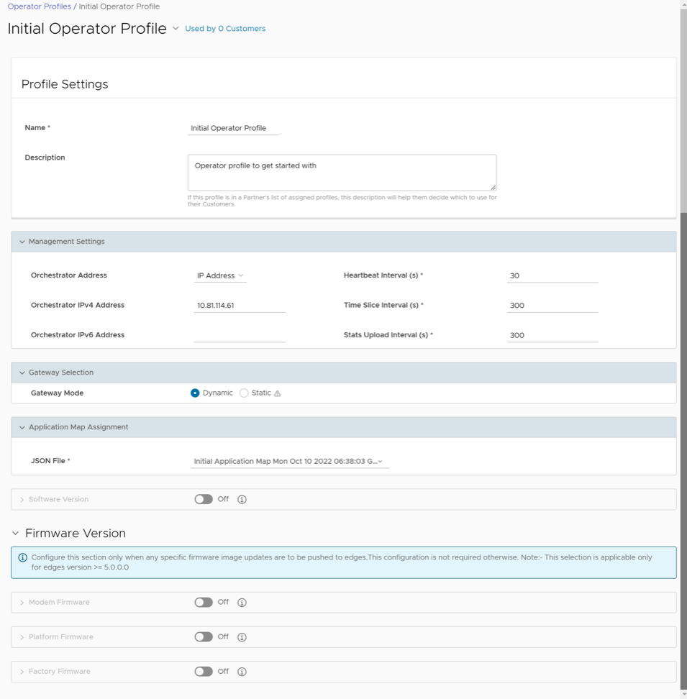Select the Static gateway mode radio button
The height and width of the screenshot is (699, 687).
(244, 393)
